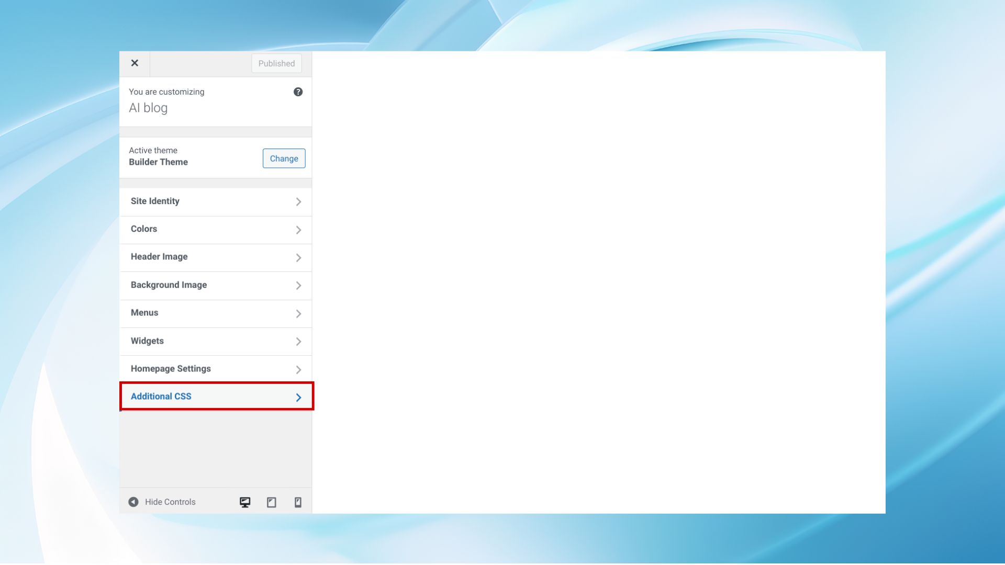Expand Header Image using its chevron

tap(298, 258)
